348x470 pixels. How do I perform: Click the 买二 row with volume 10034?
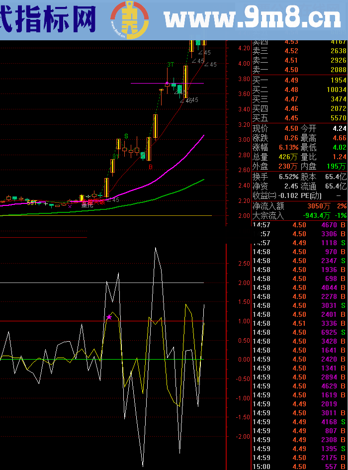click(x=299, y=90)
